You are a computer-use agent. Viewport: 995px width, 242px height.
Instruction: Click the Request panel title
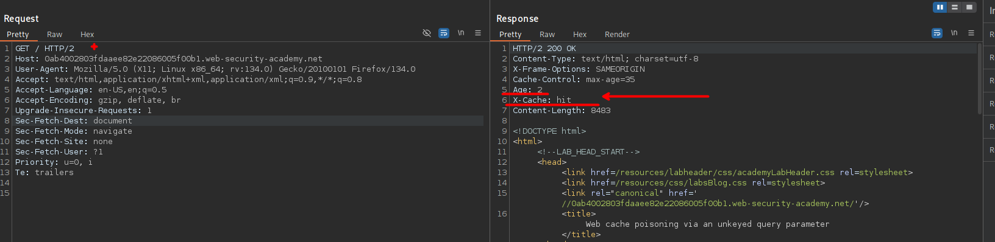click(x=21, y=19)
